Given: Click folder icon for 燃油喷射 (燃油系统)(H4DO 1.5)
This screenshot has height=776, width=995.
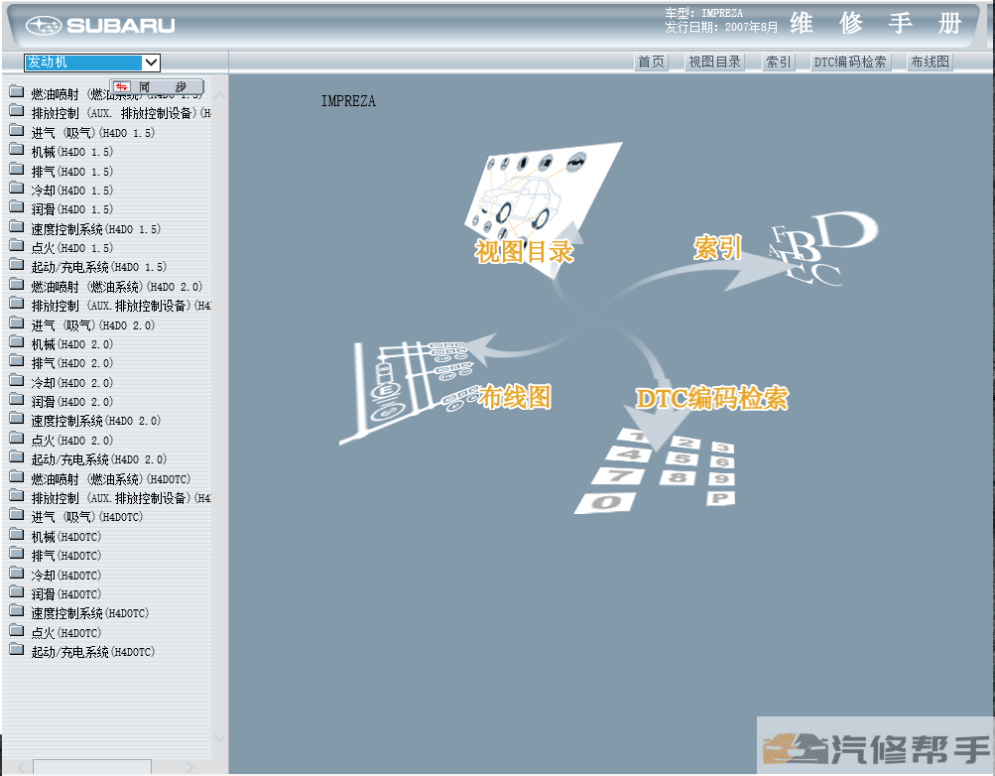Looking at the screenshot, I should pos(17,92).
